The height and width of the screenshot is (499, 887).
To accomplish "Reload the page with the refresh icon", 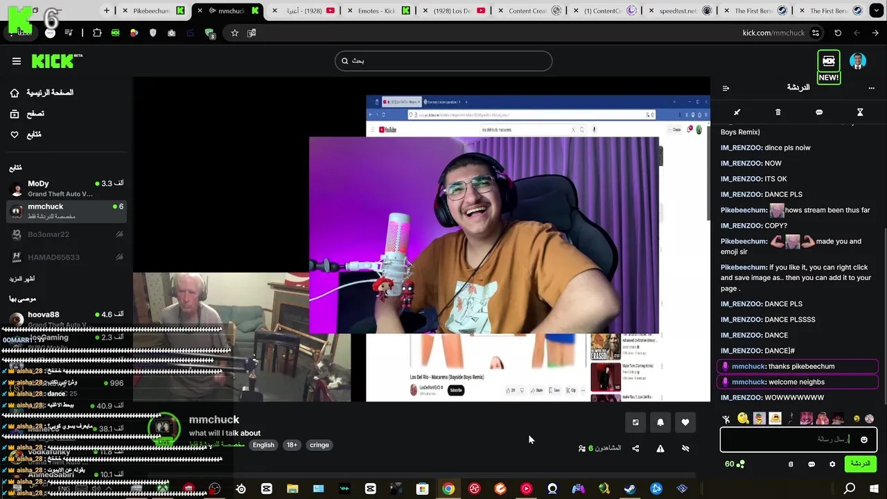I will (x=838, y=33).
